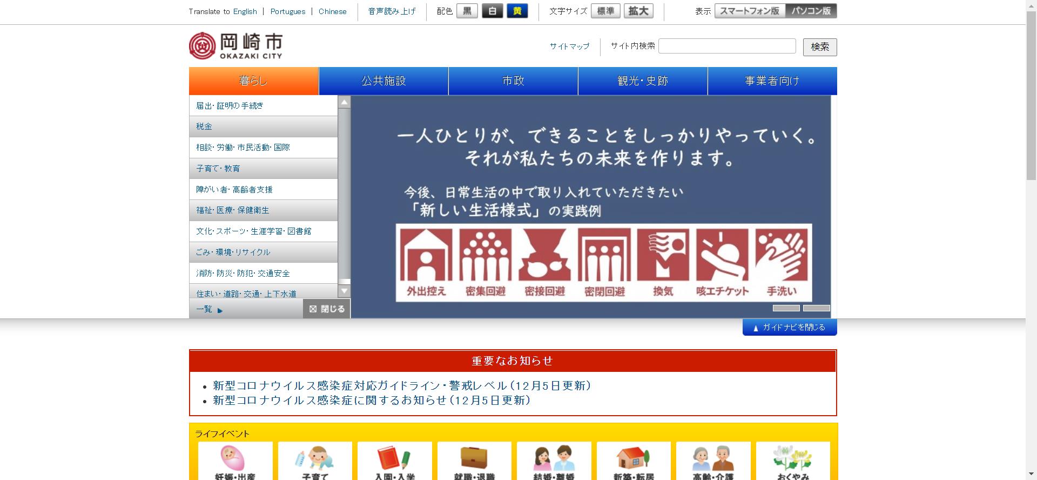Switch color scheme to black
The height and width of the screenshot is (480, 1037).
tap(467, 11)
